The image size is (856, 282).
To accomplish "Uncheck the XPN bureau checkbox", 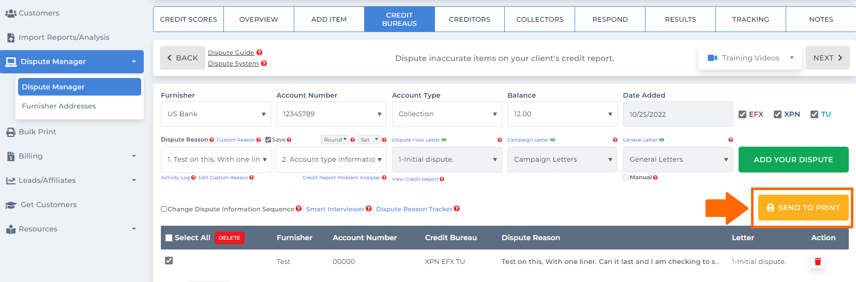I will pos(777,115).
